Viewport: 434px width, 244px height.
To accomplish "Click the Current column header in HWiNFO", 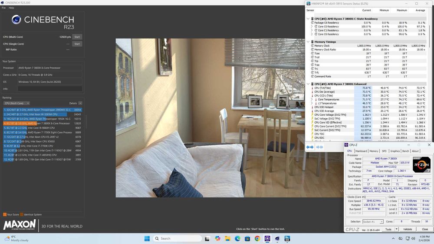I will coord(363,10).
